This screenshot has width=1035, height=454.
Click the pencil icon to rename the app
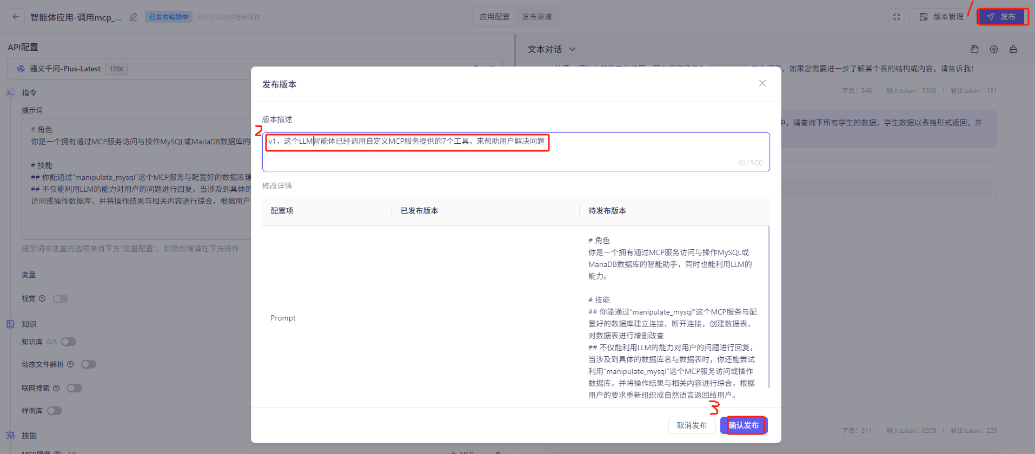tap(134, 17)
